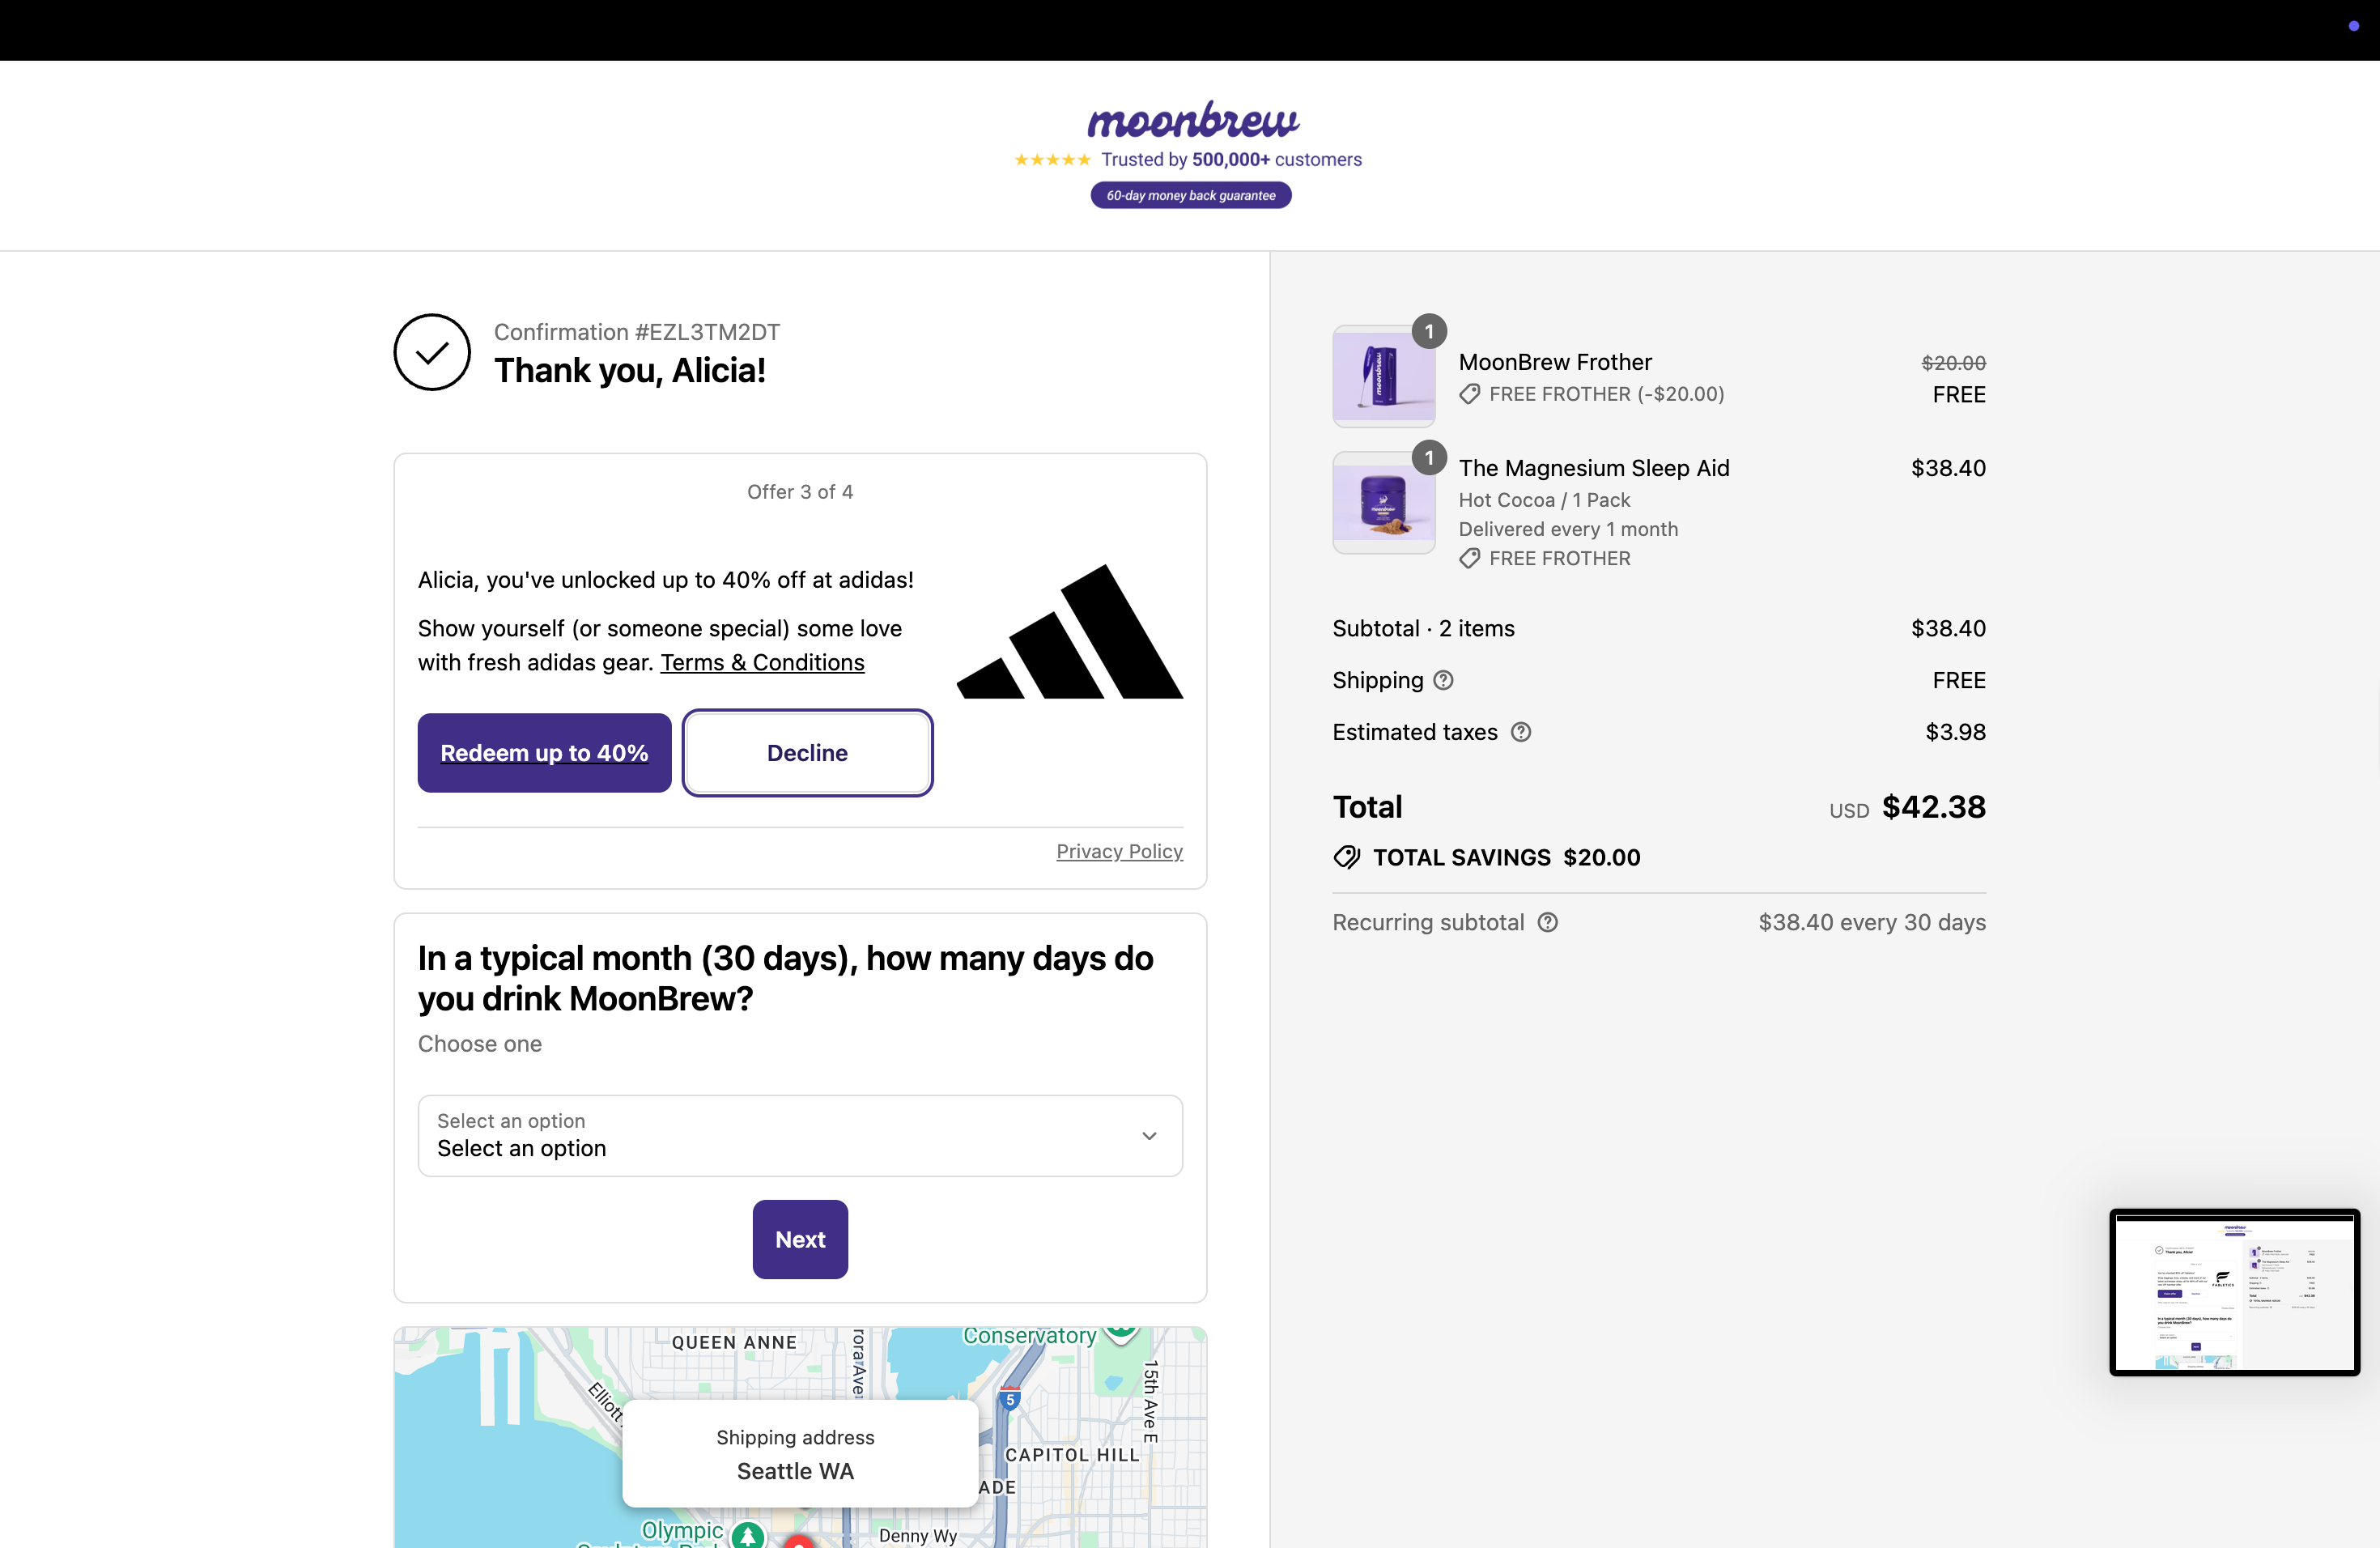The height and width of the screenshot is (1548, 2380).
Task: Click the Frother quantity badge
Action: click(1429, 331)
